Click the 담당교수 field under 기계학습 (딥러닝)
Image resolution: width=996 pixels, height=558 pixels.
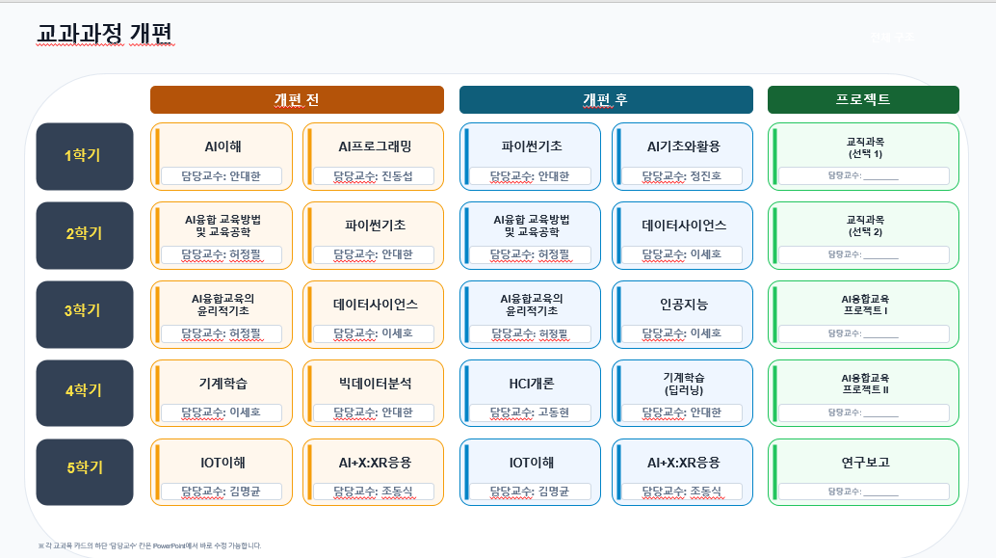click(x=682, y=412)
